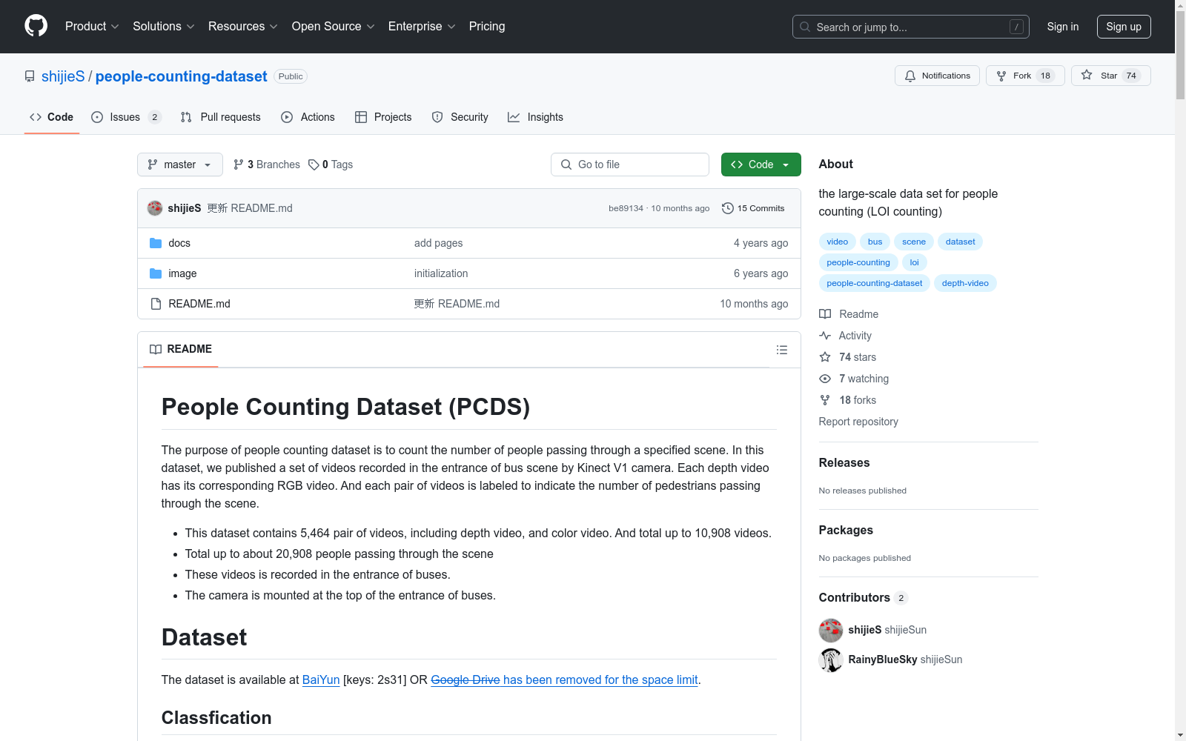The image size is (1186, 741).
Task: Open the 'initialization' commit message
Action: point(441,273)
